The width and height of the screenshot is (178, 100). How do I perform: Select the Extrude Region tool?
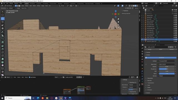pos(3,42)
